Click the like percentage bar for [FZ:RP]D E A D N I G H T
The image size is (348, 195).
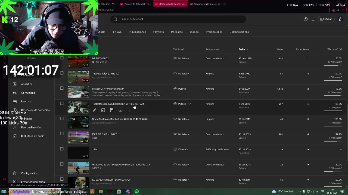pyautogui.click(x=333, y=141)
